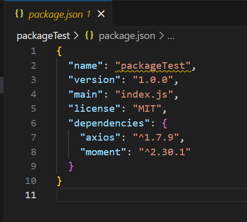Screen dimensions: 247x222
Task: Click the "name" key on line 2
Action: point(86,66)
